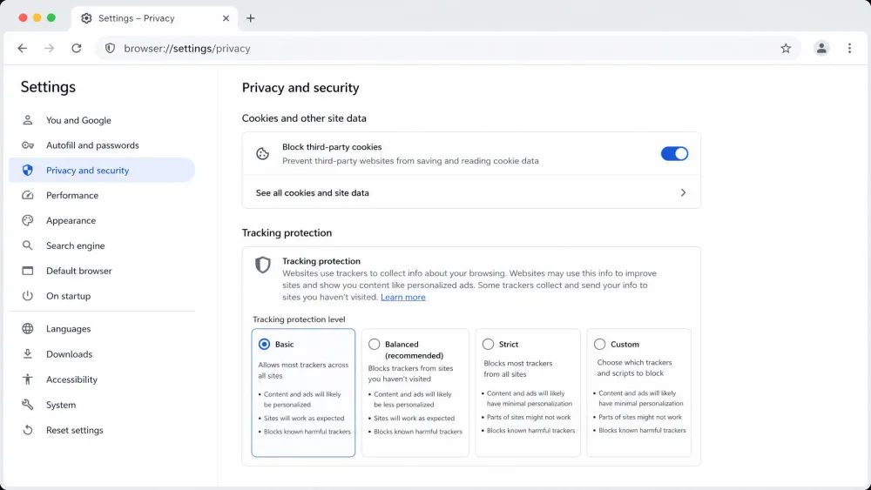Open a new tab with plus icon
Image resolution: width=871 pixels, height=490 pixels.
(x=251, y=18)
